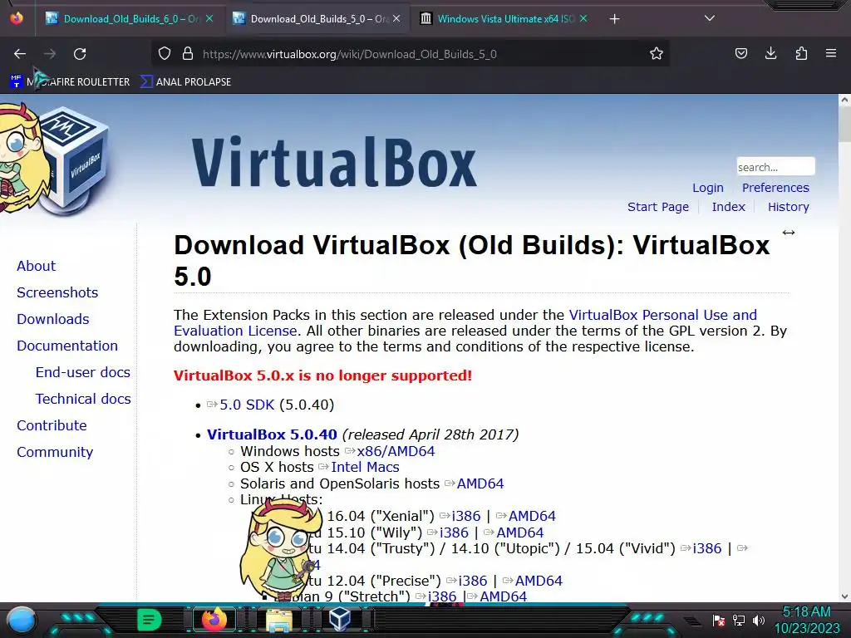The height and width of the screenshot is (638, 851).
Task: Open the extensions puzzle menu
Action: (801, 54)
